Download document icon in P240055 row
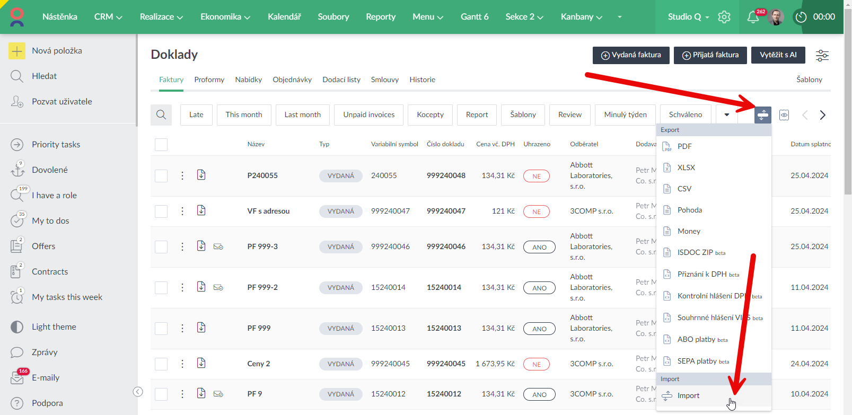 point(201,175)
